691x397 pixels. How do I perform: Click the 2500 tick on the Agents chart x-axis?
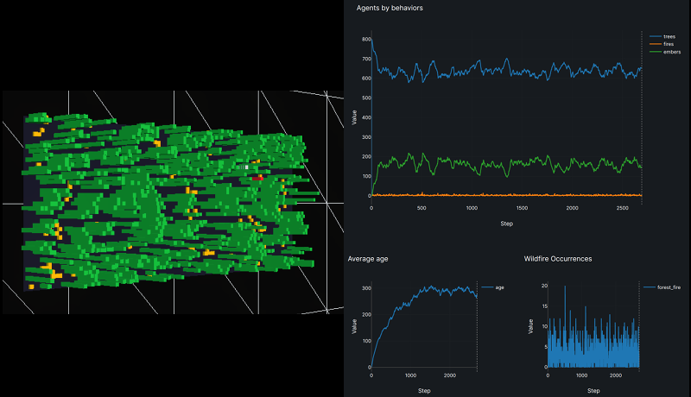622,208
